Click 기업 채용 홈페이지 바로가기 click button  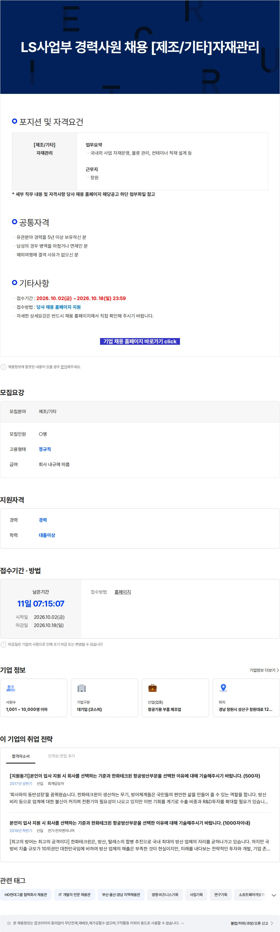pyautogui.click(x=140, y=341)
